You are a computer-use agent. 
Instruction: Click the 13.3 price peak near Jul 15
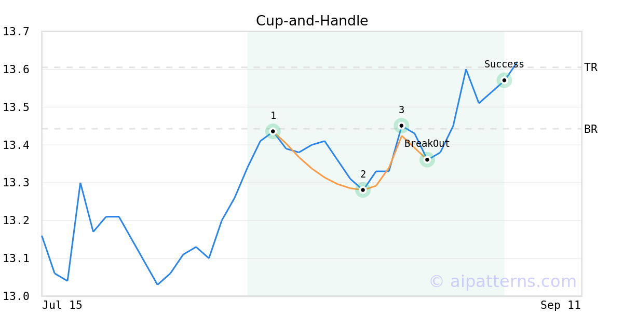click(x=80, y=183)
